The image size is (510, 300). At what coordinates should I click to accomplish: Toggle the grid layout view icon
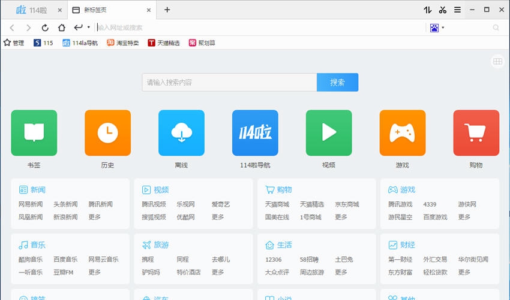pos(497,61)
